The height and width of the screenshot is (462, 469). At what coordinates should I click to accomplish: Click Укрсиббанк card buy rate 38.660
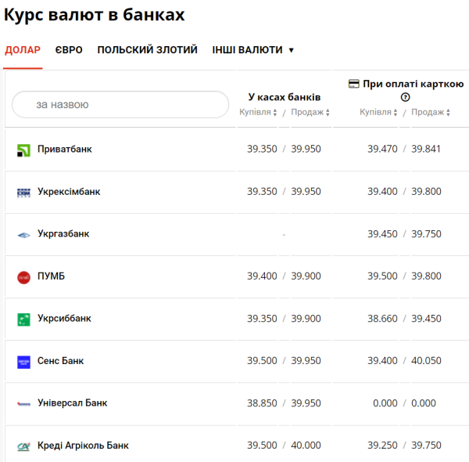(x=382, y=319)
